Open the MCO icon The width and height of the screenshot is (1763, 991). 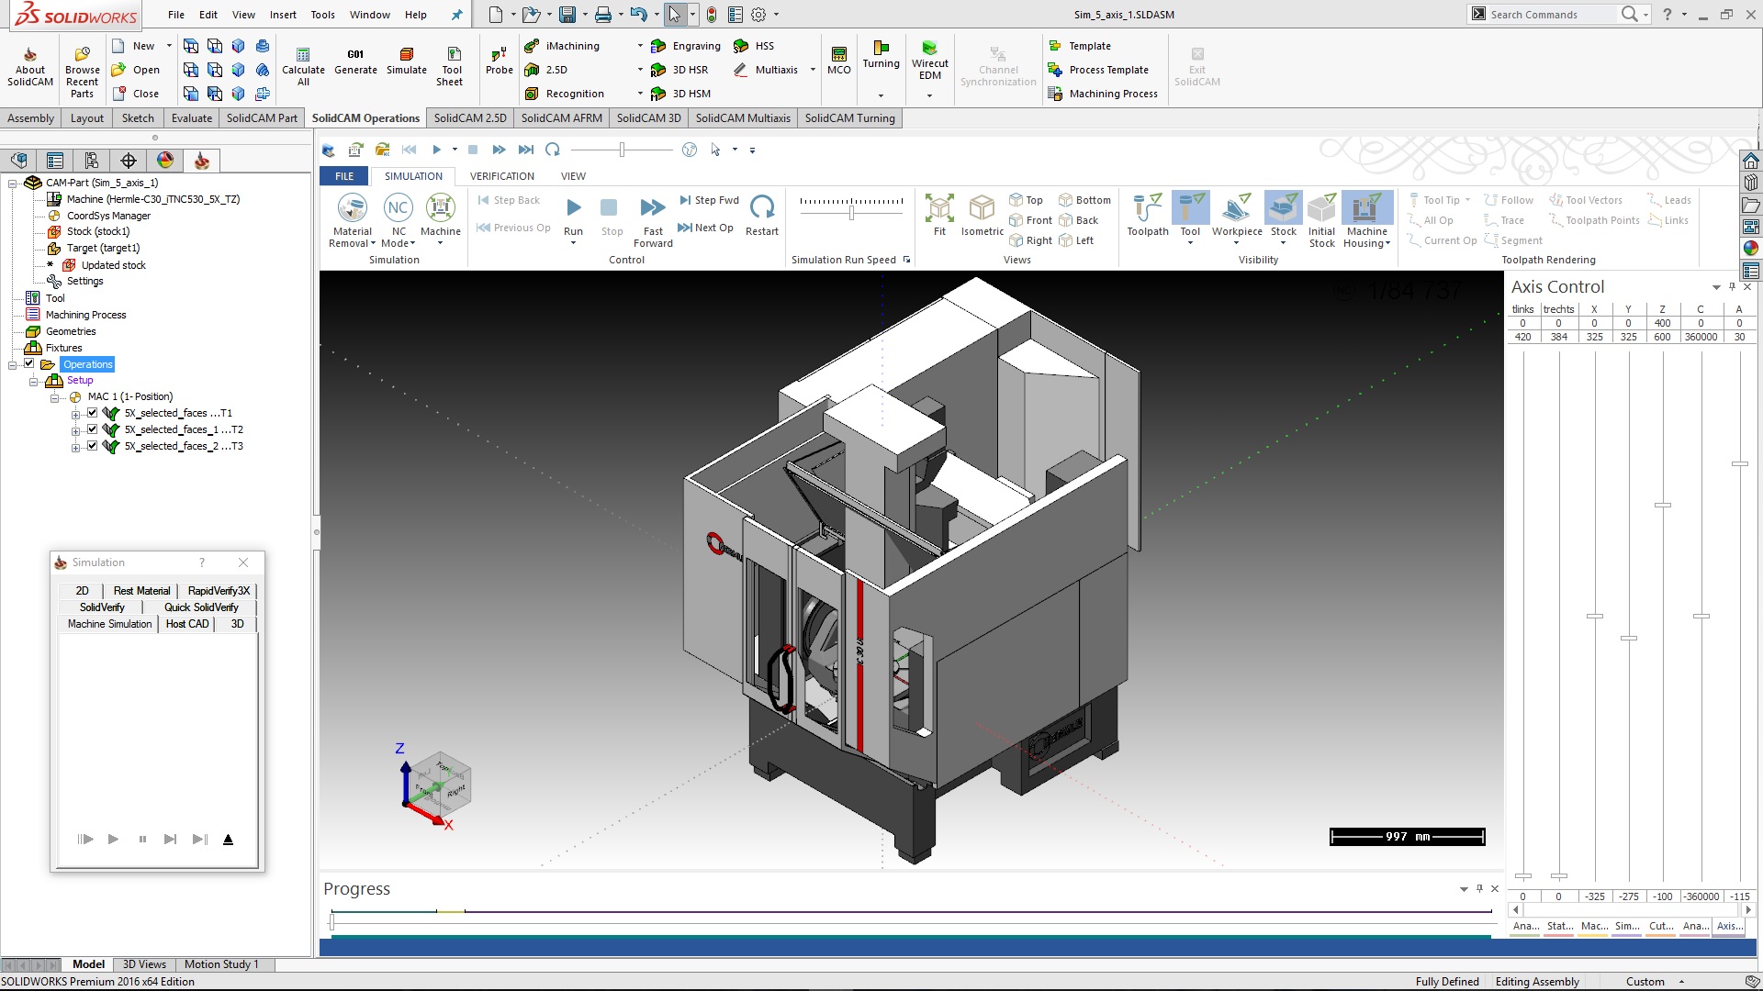tap(838, 61)
